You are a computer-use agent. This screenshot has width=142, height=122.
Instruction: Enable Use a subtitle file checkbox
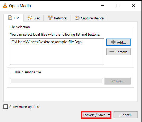[11, 72]
